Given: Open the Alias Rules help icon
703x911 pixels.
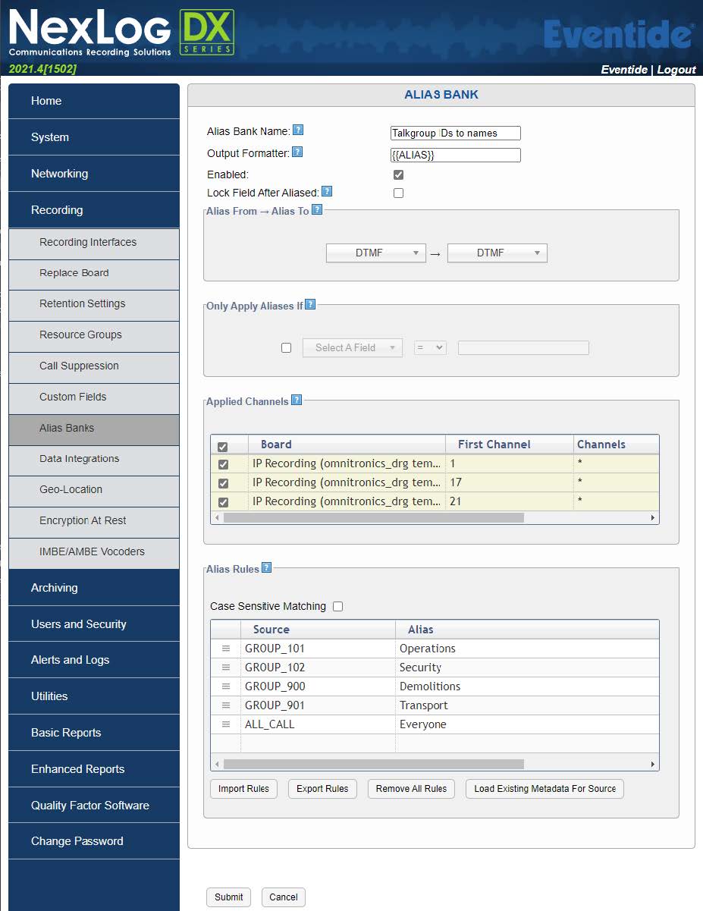Looking at the screenshot, I should (265, 567).
